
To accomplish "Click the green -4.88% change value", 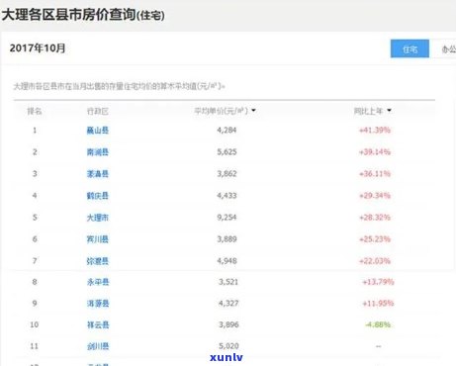I will [x=378, y=324].
